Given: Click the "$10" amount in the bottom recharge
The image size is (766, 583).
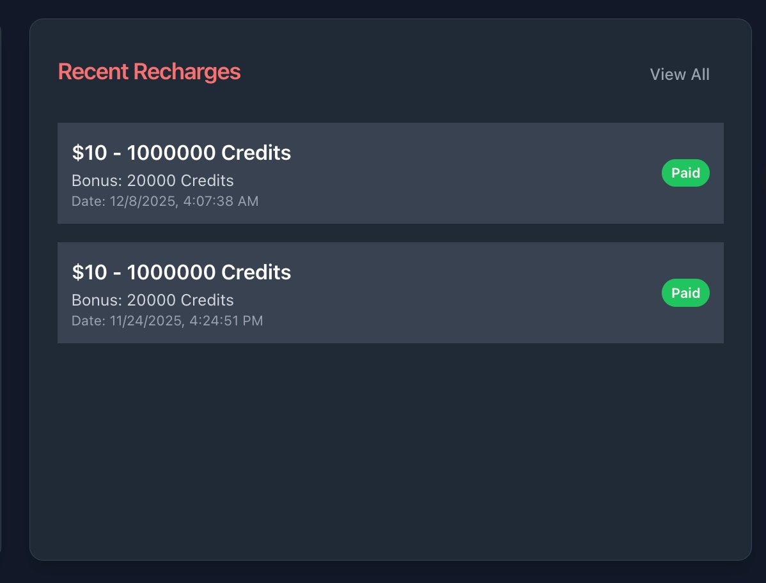Looking at the screenshot, I should tap(89, 272).
